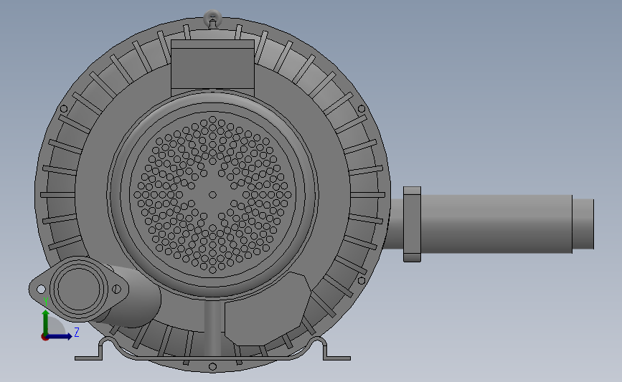Image resolution: width=622 pixels, height=382 pixels.
Task: Select left bolt hole on oval flange
Action: click(x=40, y=290)
